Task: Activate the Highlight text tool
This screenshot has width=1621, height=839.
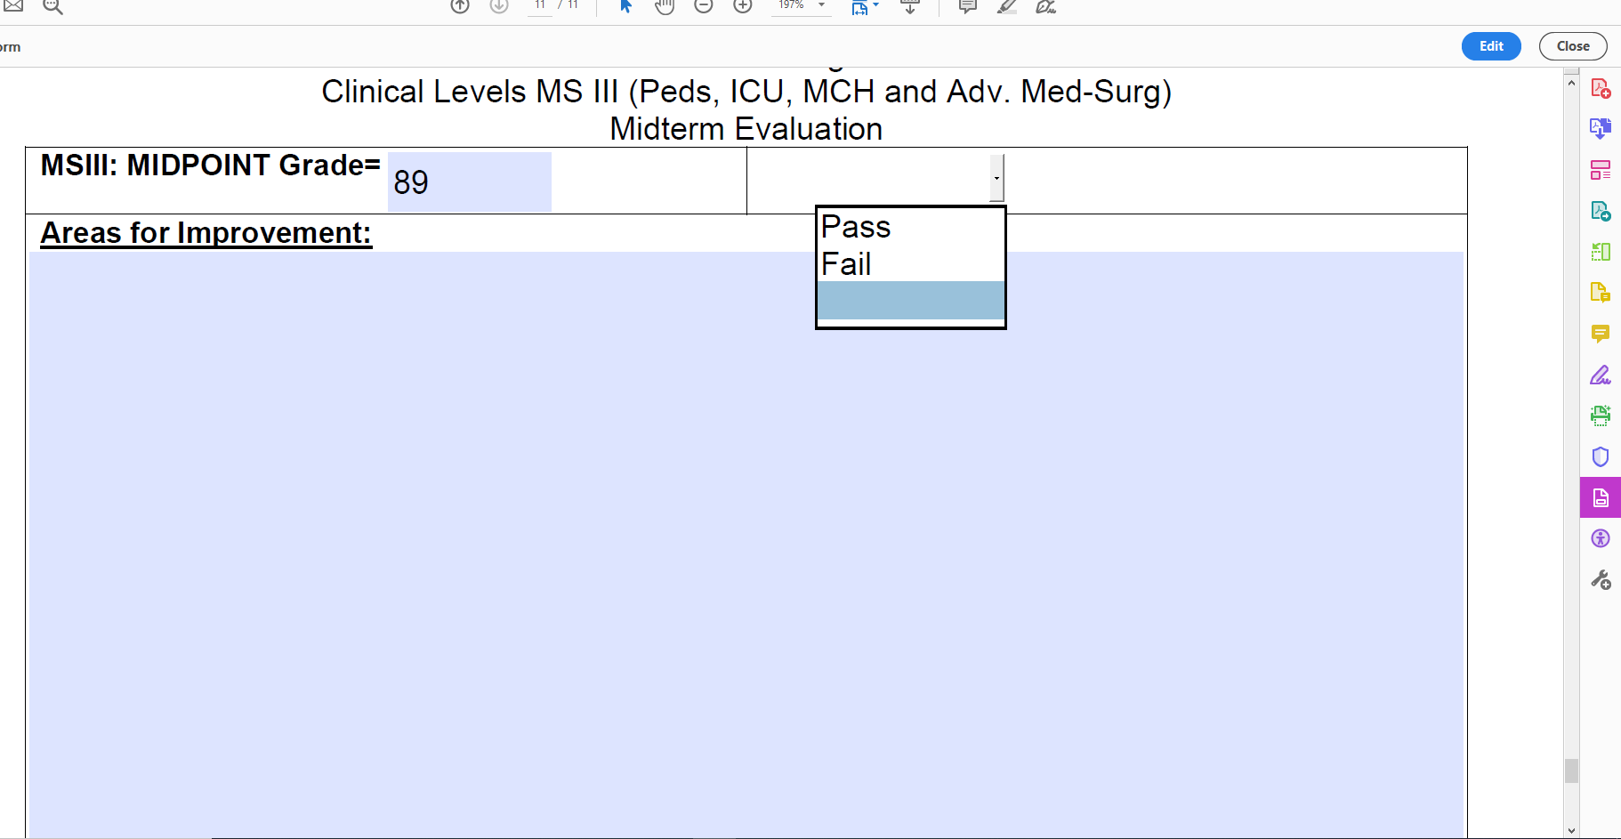Action: coord(1006,7)
